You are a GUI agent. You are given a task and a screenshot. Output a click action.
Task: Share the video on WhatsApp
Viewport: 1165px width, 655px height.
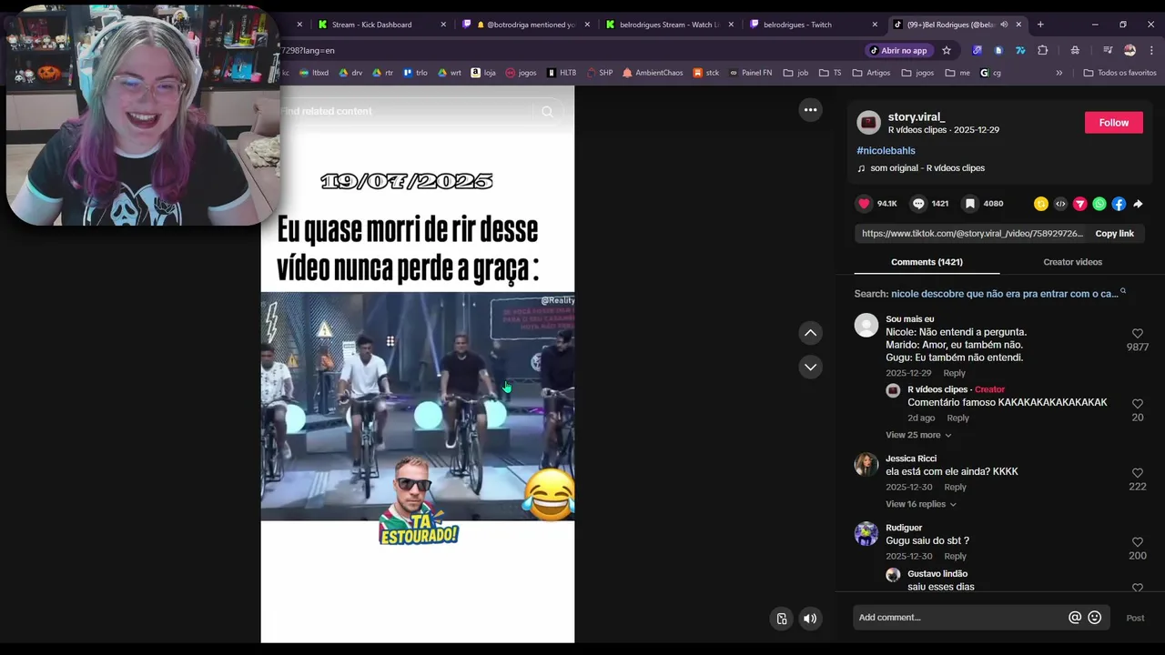(1099, 204)
